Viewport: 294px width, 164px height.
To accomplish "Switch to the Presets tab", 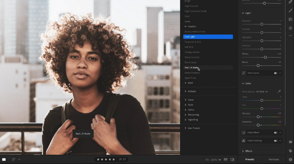I will 250,160.
